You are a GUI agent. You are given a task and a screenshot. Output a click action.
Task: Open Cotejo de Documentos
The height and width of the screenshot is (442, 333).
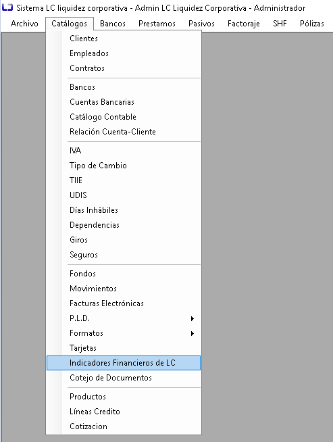(124, 378)
